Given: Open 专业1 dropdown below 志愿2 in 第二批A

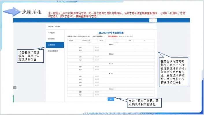Looking at the screenshot, I should pyautogui.click(x=124, y=85).
